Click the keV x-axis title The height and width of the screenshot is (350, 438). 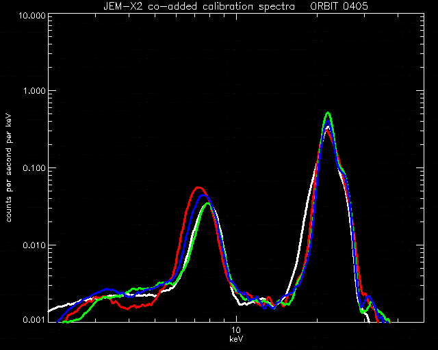pos(236,339)
